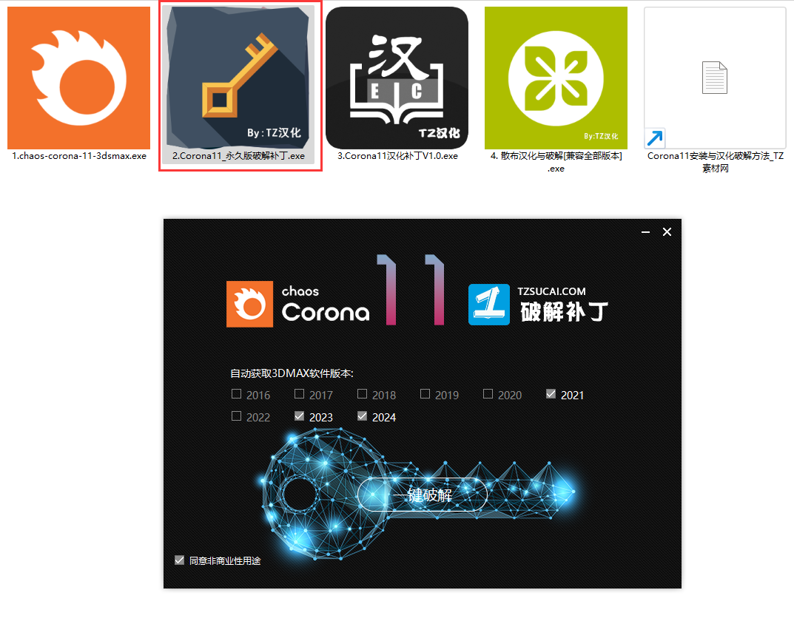
Task: Click the chaos Corona wordmark text
Action: click(x=326, y=305)
